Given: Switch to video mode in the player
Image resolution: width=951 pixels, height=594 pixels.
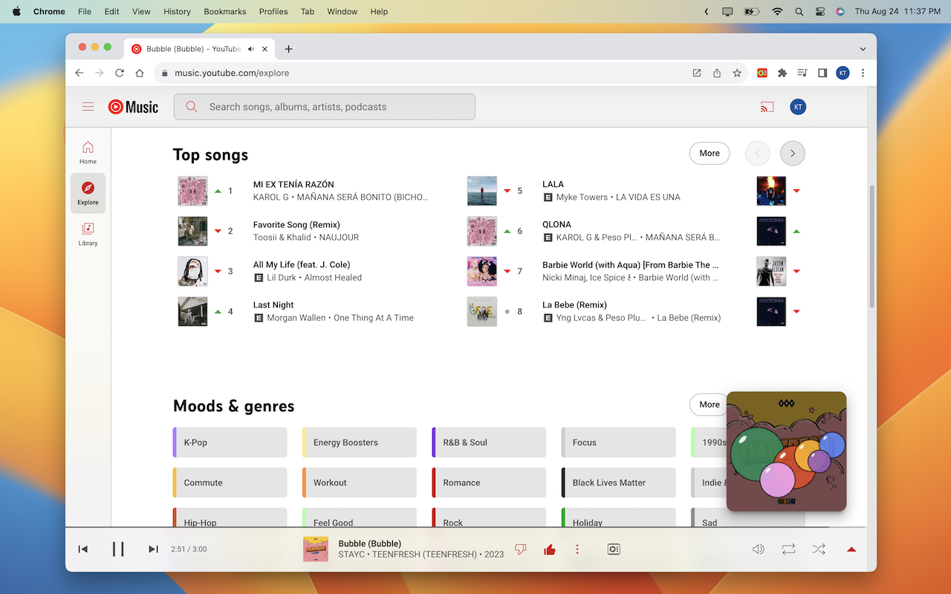Looking at the screenshot, I should click(614, 549).
